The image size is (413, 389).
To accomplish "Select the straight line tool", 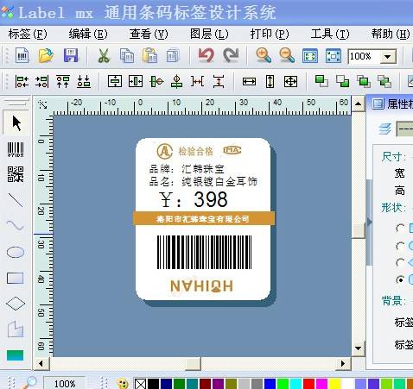I will click(16, 200).
